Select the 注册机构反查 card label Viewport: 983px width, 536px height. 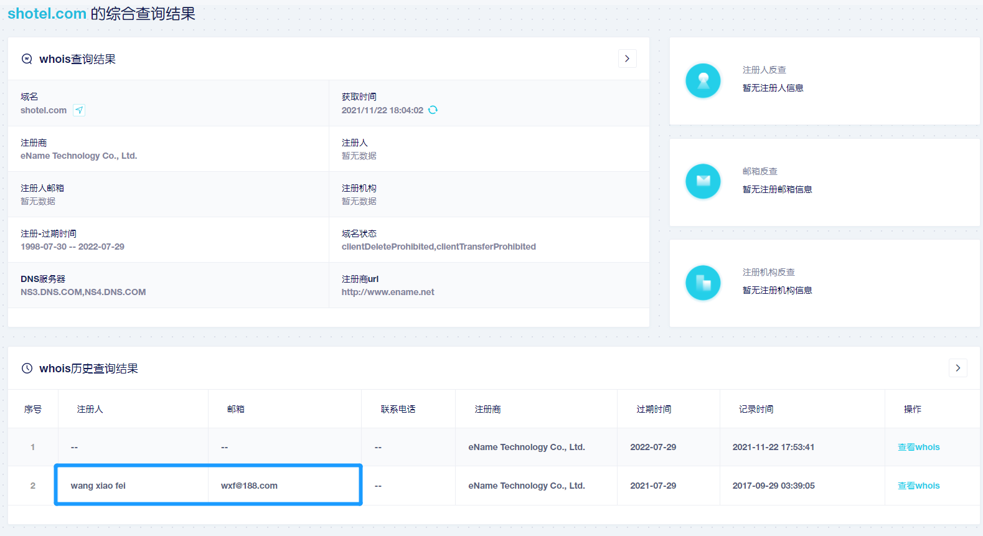tap(769, 272)
